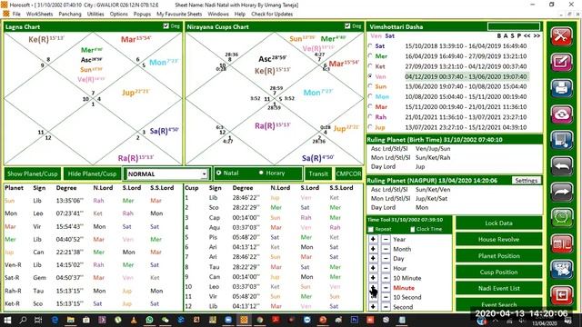The height and width of the screenshot is (327, 582).
Task: Click the blue printer icon
Action: coord(561,88)
